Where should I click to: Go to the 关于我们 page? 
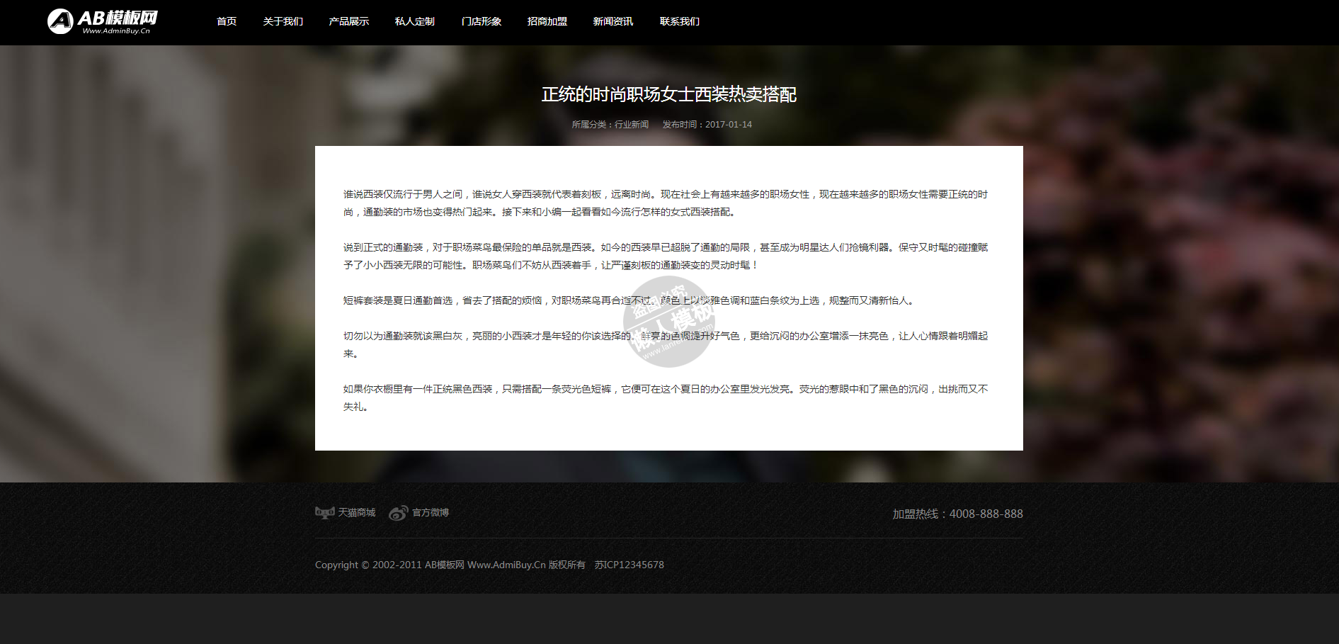click(283, 21)
